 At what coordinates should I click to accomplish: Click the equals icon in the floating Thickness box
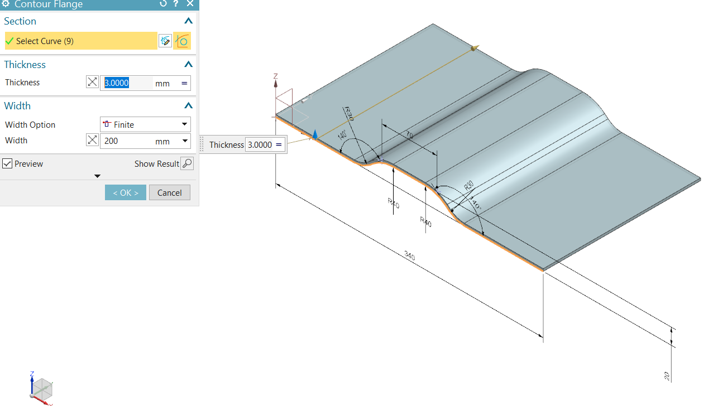[278, 144]
